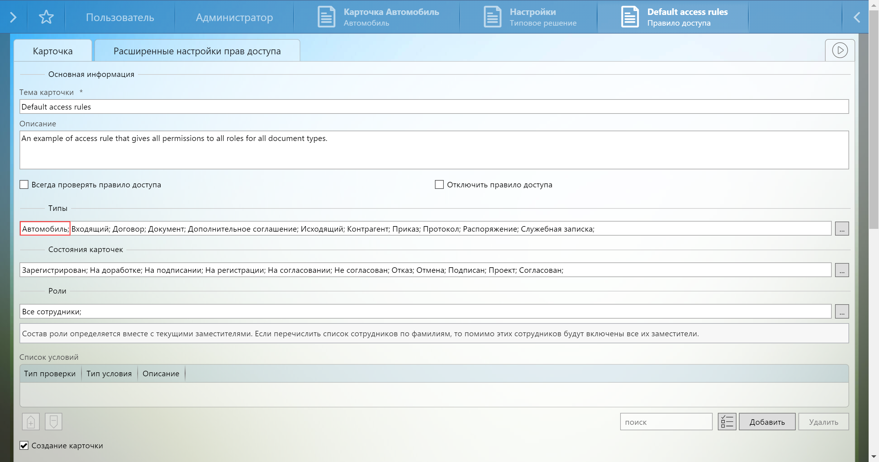Check Отключить правило доступа option
The width and height of the screenshot is (879, 462).
click(439, 185)
